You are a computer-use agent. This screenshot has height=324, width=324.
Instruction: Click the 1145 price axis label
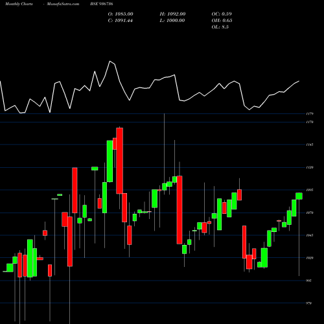click(x=310, y=145)
